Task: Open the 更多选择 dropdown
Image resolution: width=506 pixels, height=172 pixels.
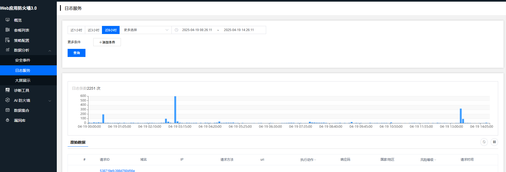Action: click(145, 30)
